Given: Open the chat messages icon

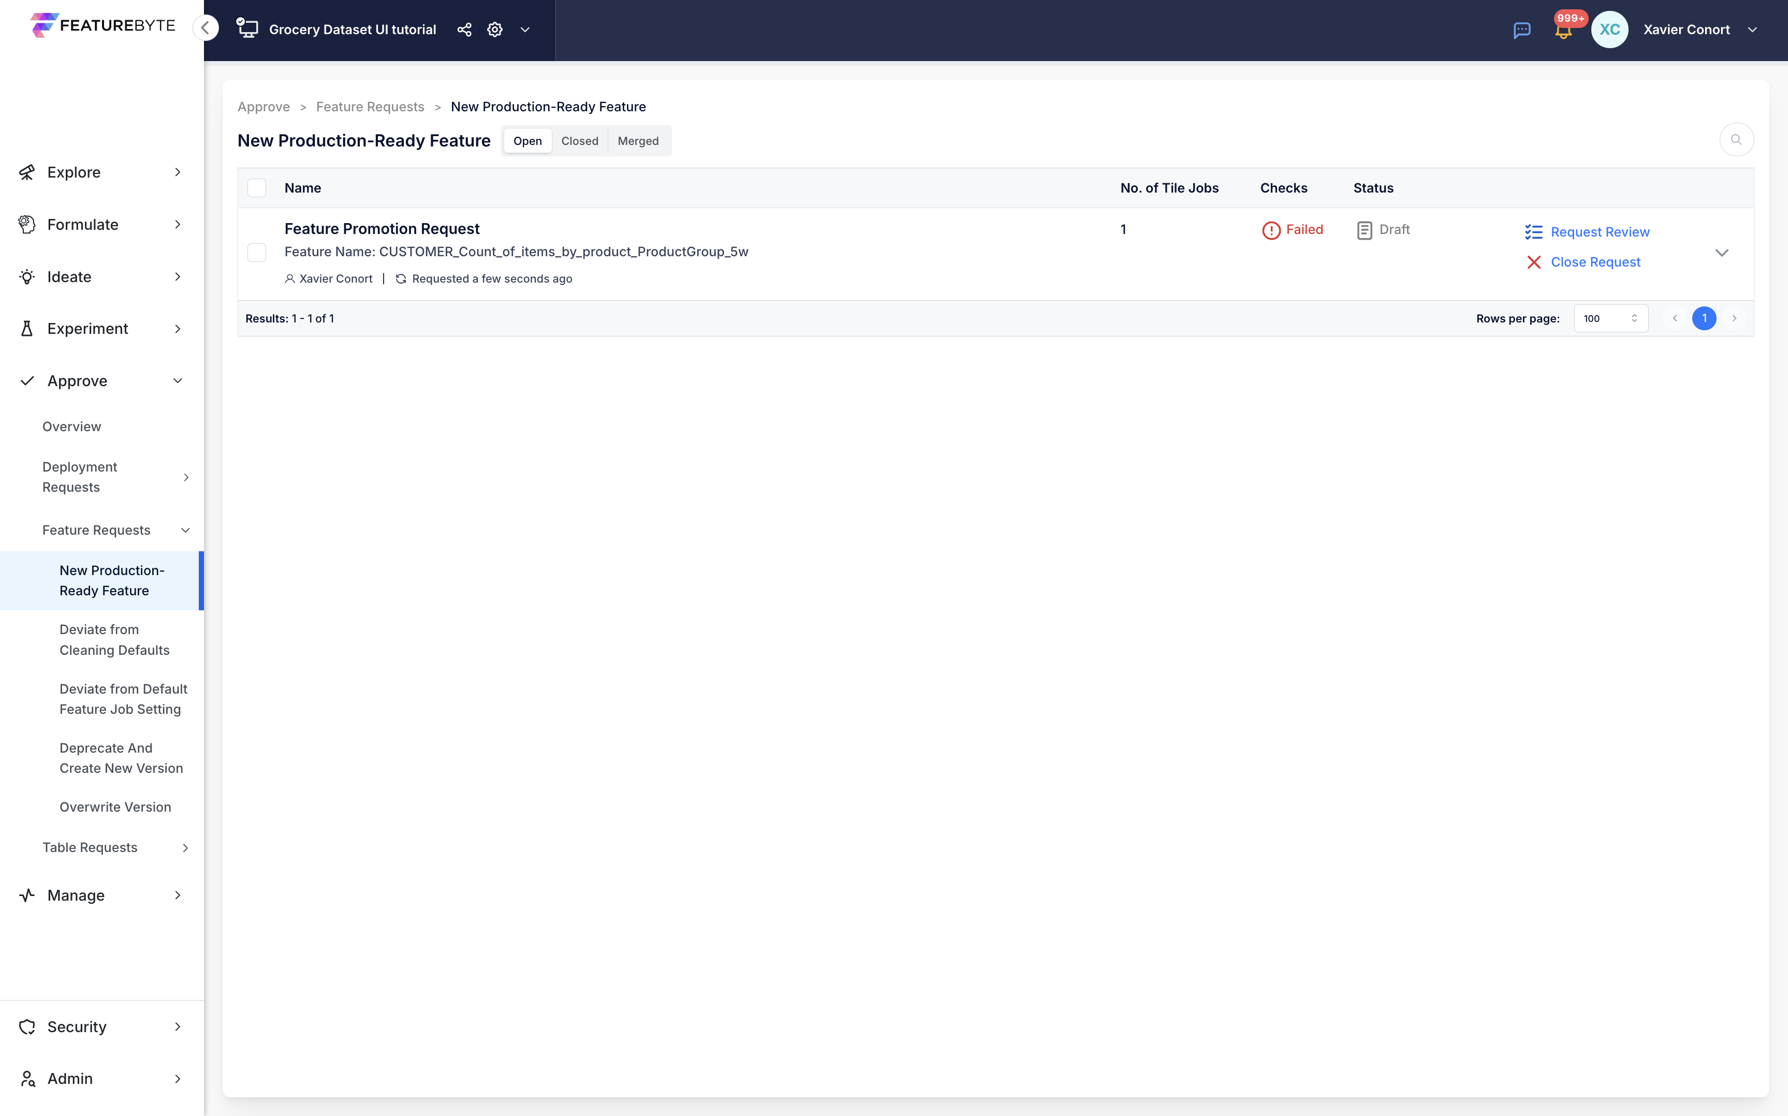Looking at the screenshot, I should [x=1521, y=30].
